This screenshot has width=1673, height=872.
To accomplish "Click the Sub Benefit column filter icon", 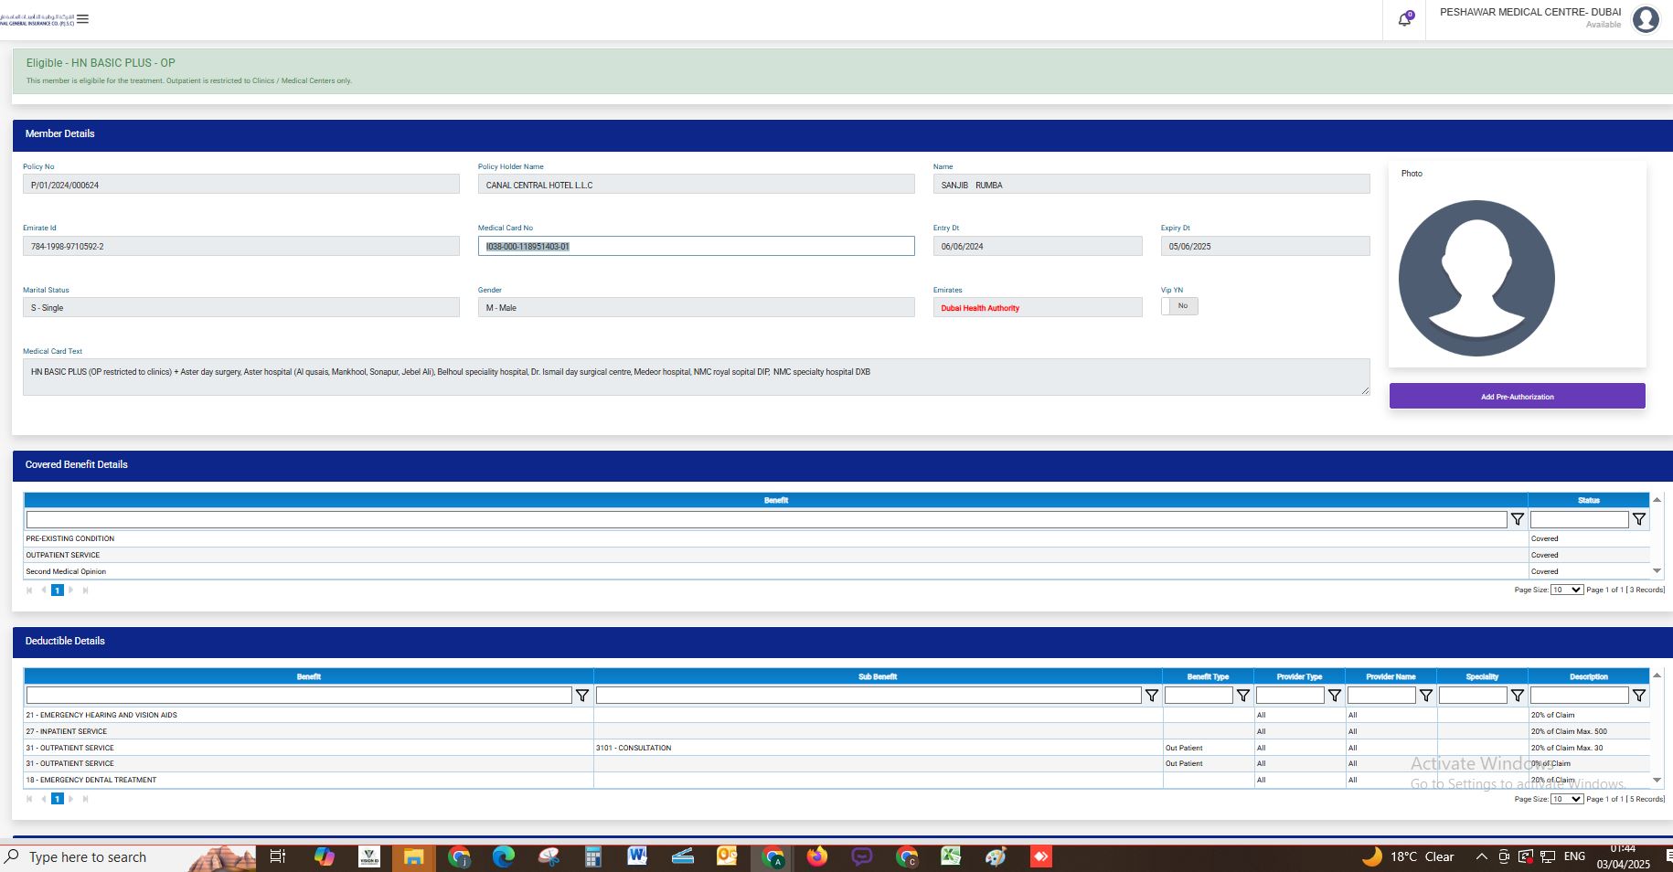I will point(1151,696).
